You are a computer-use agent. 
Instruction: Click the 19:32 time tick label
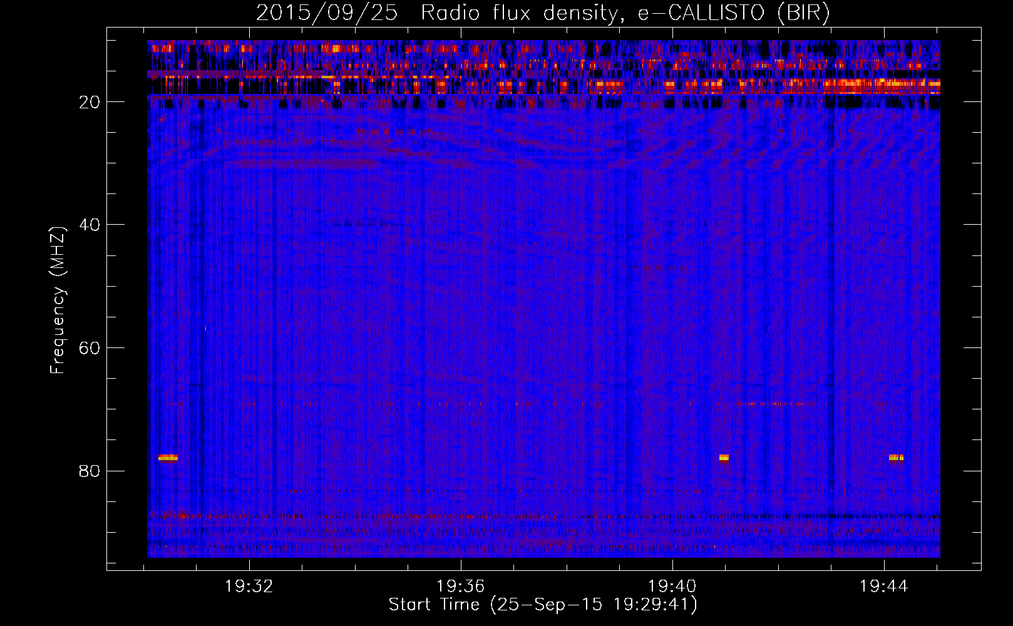tap(249, 587)
